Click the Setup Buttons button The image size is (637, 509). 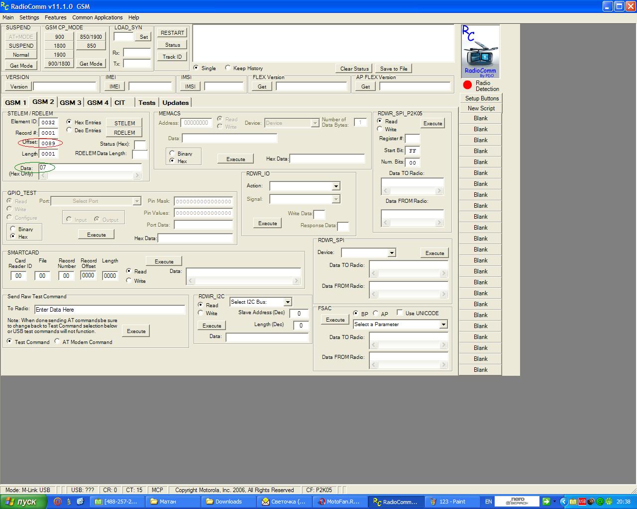point(481,98)
